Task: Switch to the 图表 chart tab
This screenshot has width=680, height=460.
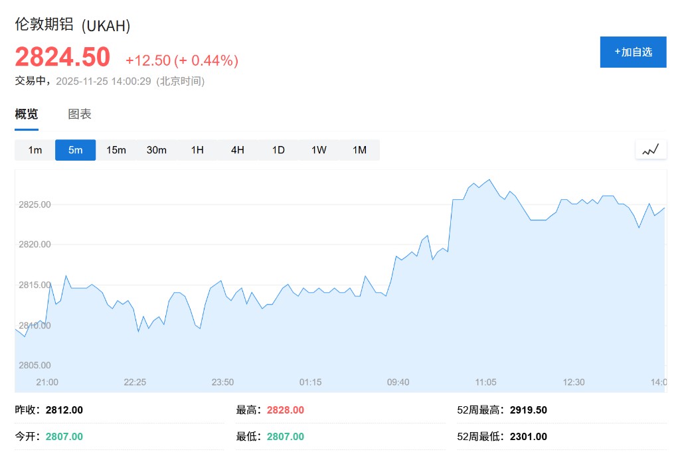Action: 80,114
